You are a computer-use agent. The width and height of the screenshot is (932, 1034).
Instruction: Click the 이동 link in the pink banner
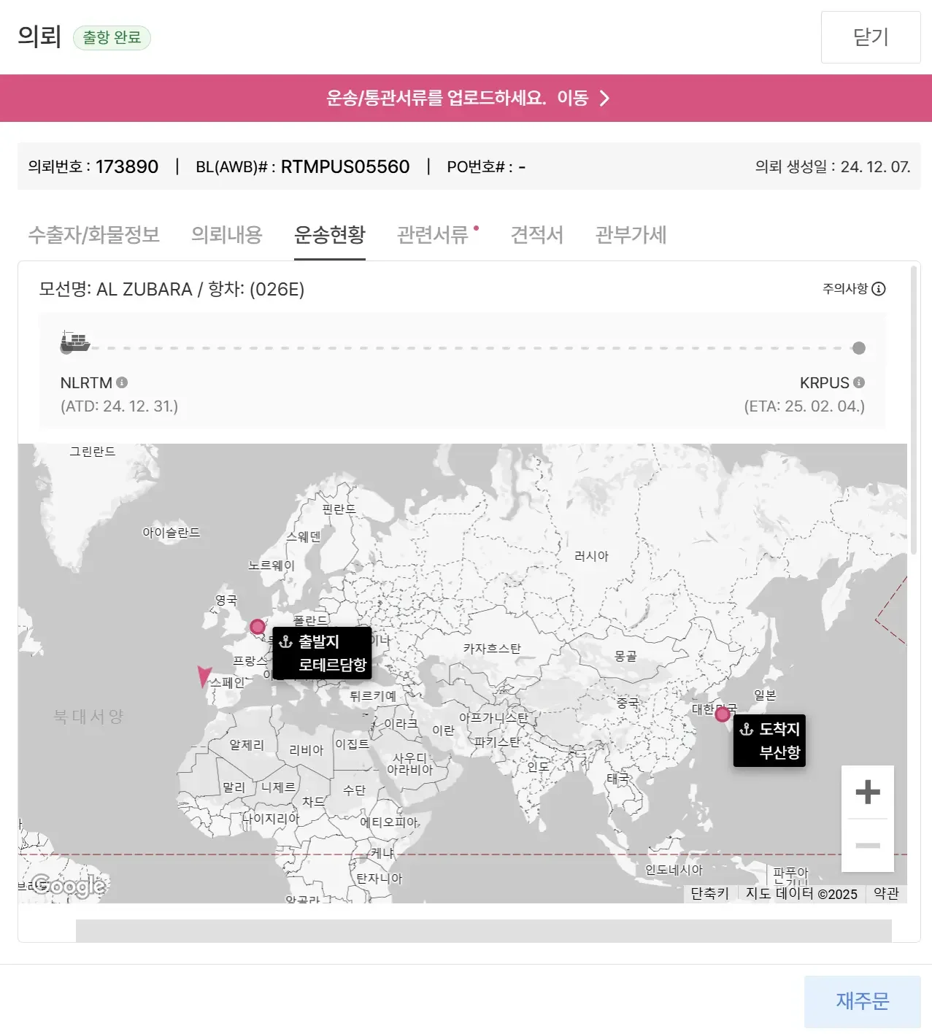click(x=573, y=99)
